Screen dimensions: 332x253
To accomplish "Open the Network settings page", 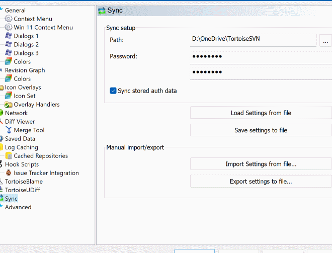I will 16,113.
